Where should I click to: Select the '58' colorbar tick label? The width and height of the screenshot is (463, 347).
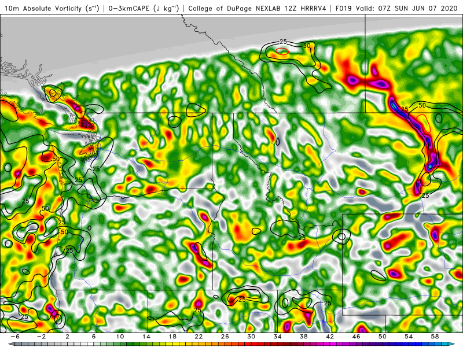tap(435, 337)
